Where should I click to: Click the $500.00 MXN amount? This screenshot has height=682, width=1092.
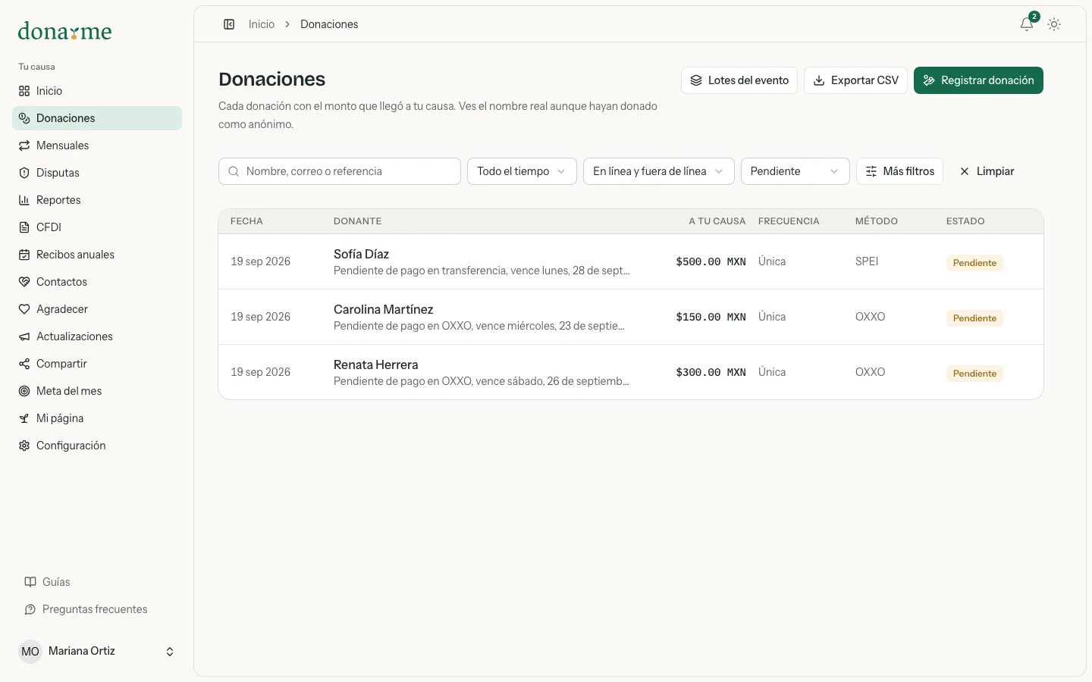pos(711,261)
